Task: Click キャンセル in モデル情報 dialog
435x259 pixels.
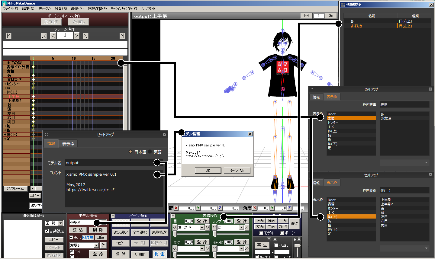Action: [237, 171]
